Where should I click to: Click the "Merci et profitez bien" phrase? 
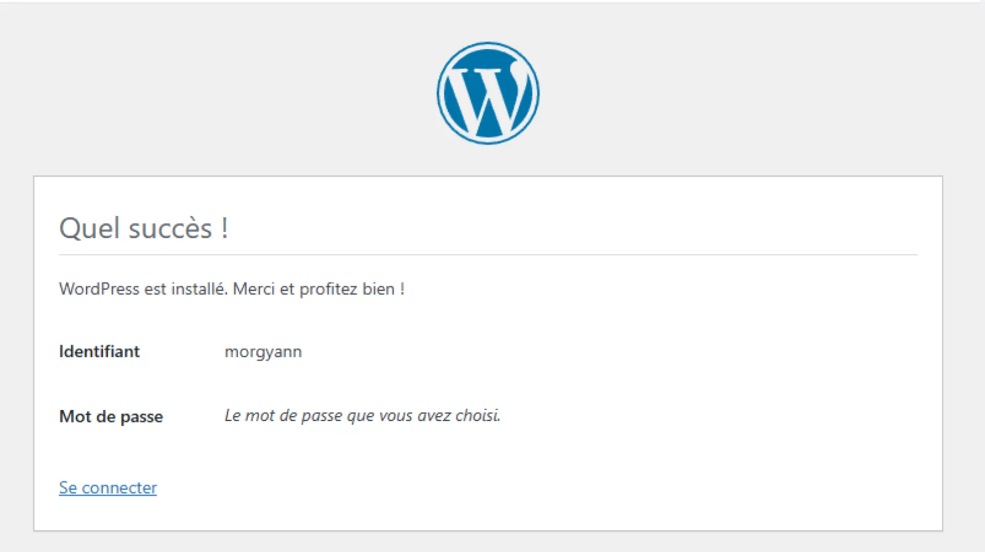[314, 289]
